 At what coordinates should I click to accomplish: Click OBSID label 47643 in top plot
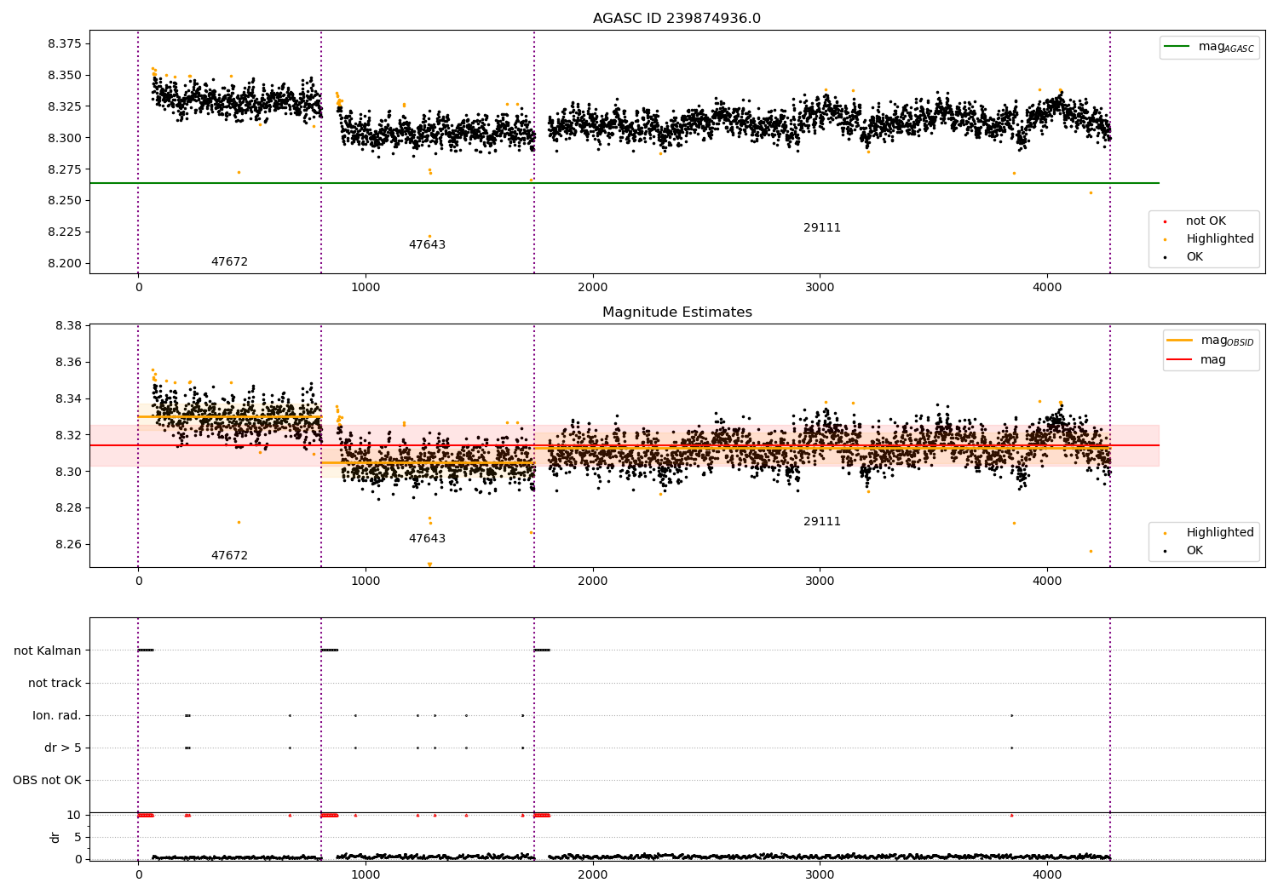pos(427,245)
